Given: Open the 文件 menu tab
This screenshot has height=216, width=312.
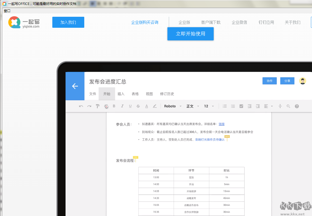Looking at the screenshot, I should click(x=93, y=94).
